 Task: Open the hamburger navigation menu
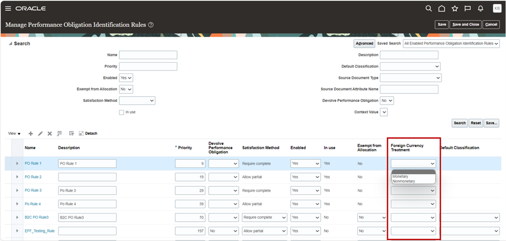(x=8, y=9)
